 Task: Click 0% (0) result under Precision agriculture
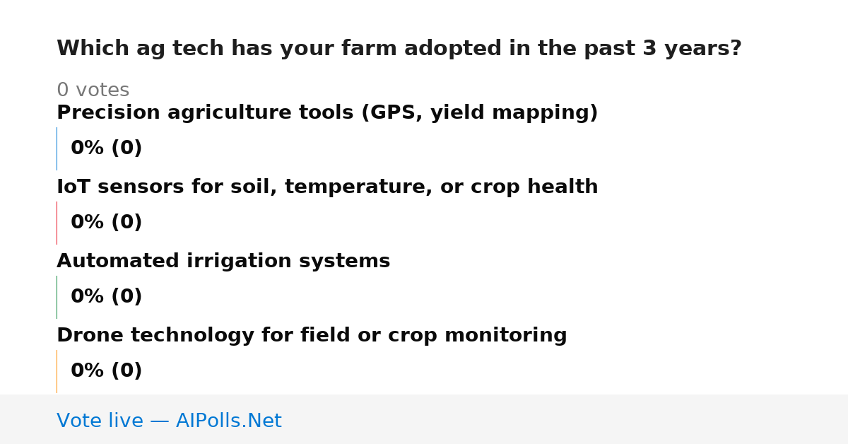(107, 148)
